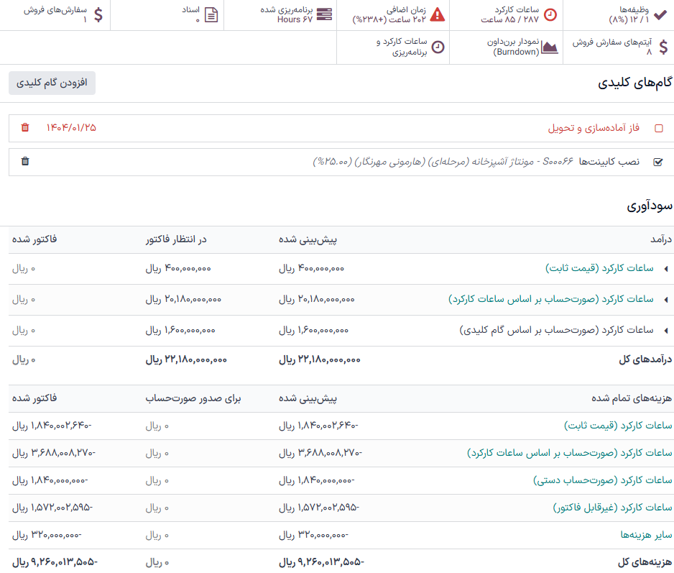Viewport: 674px width, 573px height.
Task: Open the سایر هزینه‌ها cost link
Action: (646, 535)
